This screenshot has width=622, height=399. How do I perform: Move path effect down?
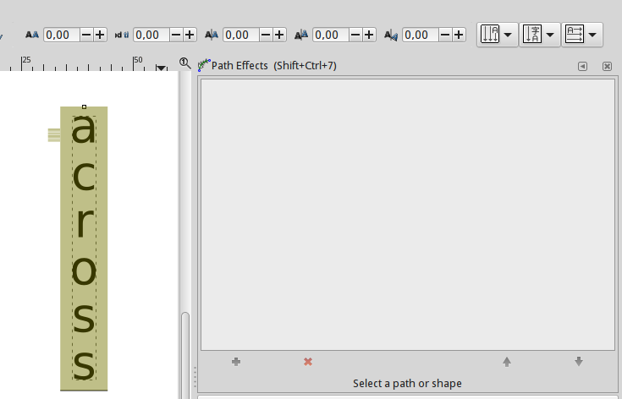point(579,362)
